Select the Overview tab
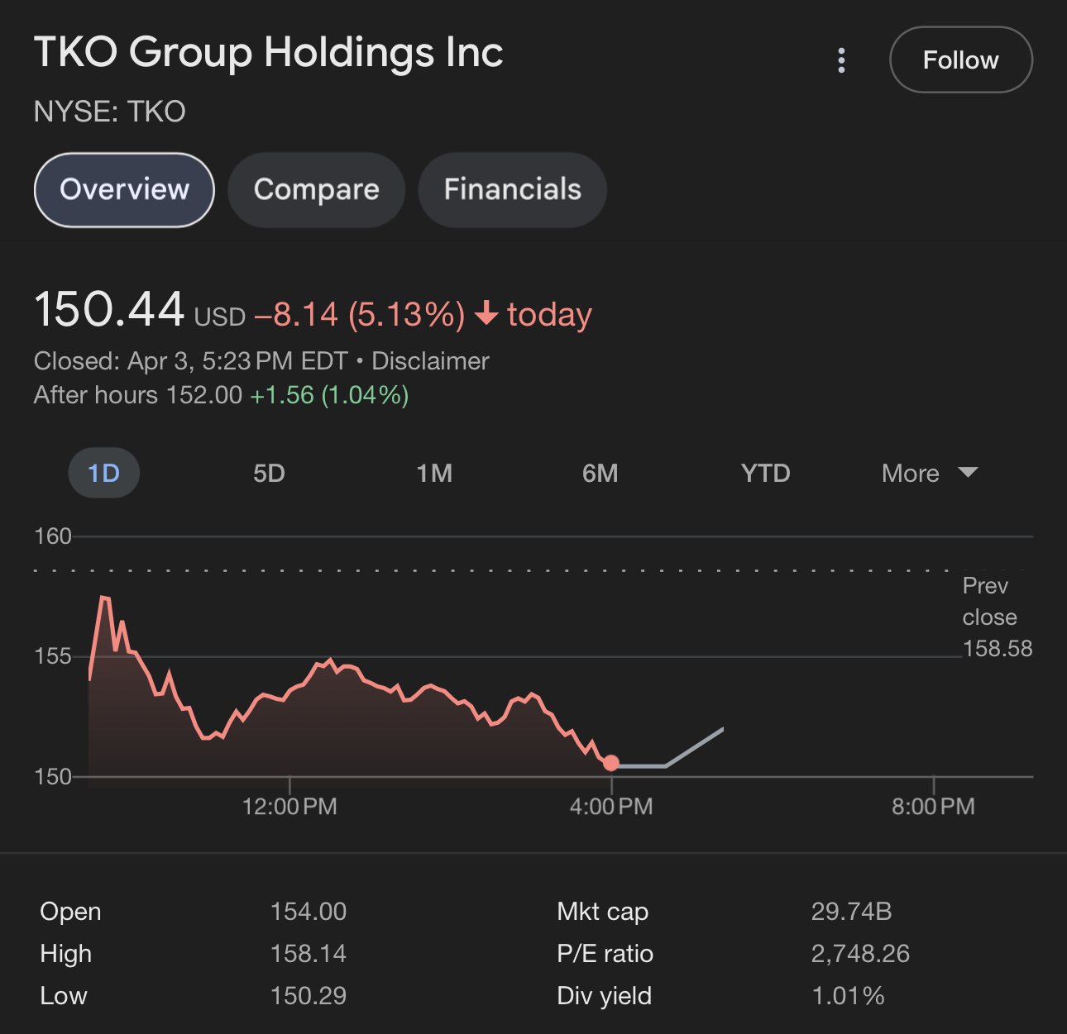Image resolution: width=1067 pixels, height=1034 pixels. (124, 189)
